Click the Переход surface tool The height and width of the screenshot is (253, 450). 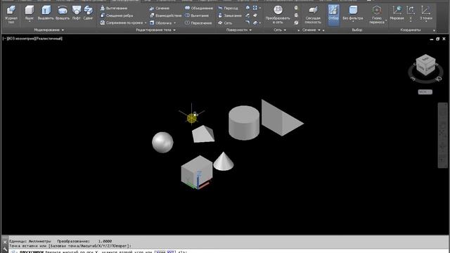coord(228,8)
